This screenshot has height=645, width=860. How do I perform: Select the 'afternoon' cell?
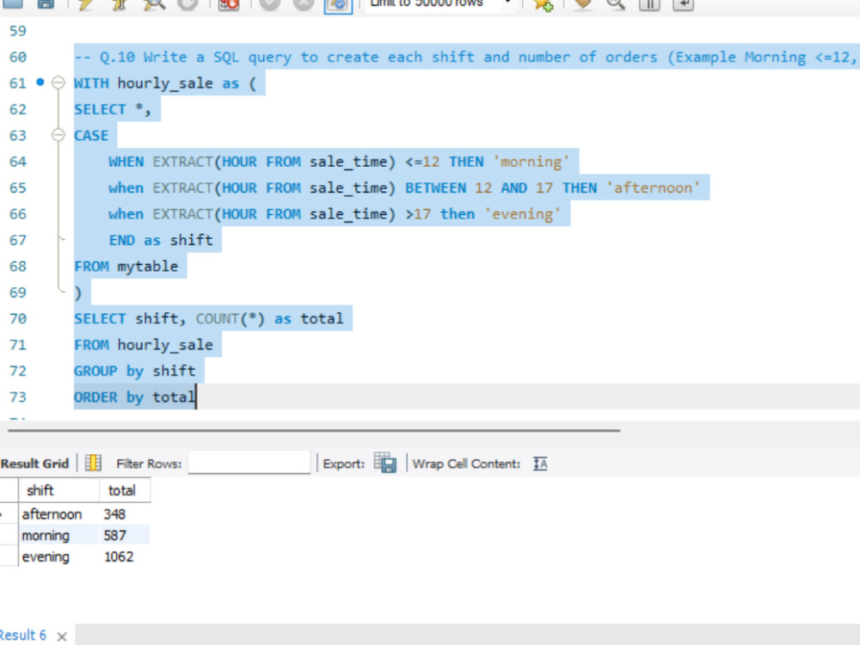point(58,514)
